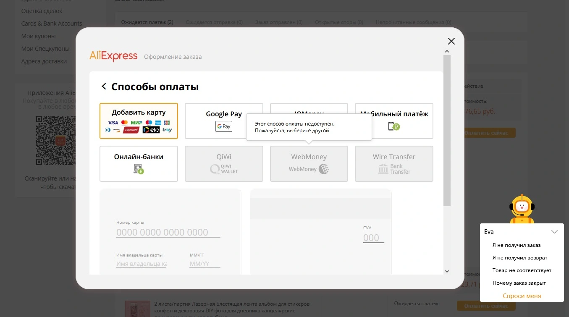Focus the CVV code field
Viewport: 569px width, 317px height.
pyautogui.click(x=373, y=238)
